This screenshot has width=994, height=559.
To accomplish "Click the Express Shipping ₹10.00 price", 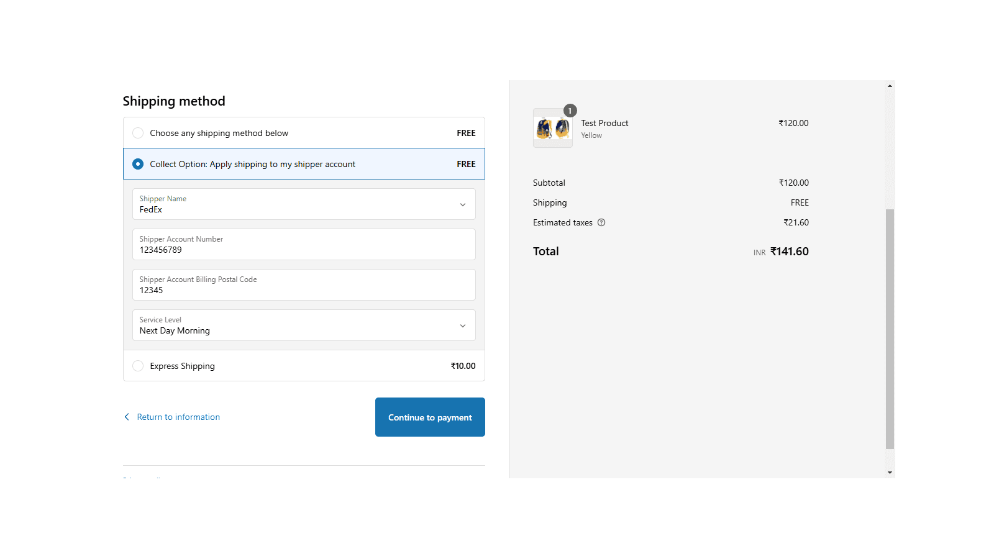I will (x=463, y=366).
